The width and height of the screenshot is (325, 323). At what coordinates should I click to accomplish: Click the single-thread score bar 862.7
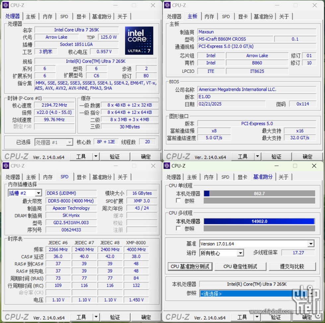click(259, 194)
